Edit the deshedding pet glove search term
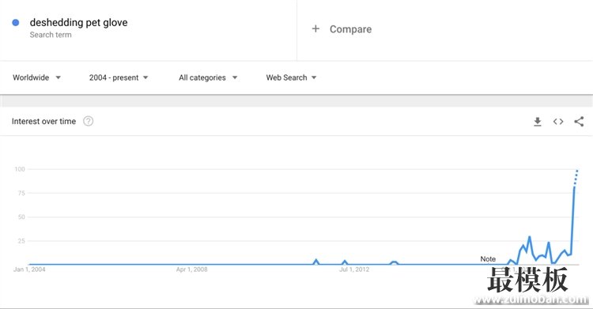593x309 pixels. [x=78, y=23]
